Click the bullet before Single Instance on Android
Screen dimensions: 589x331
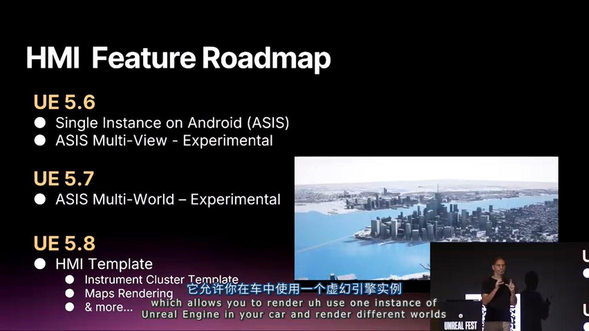coord(40,123)
